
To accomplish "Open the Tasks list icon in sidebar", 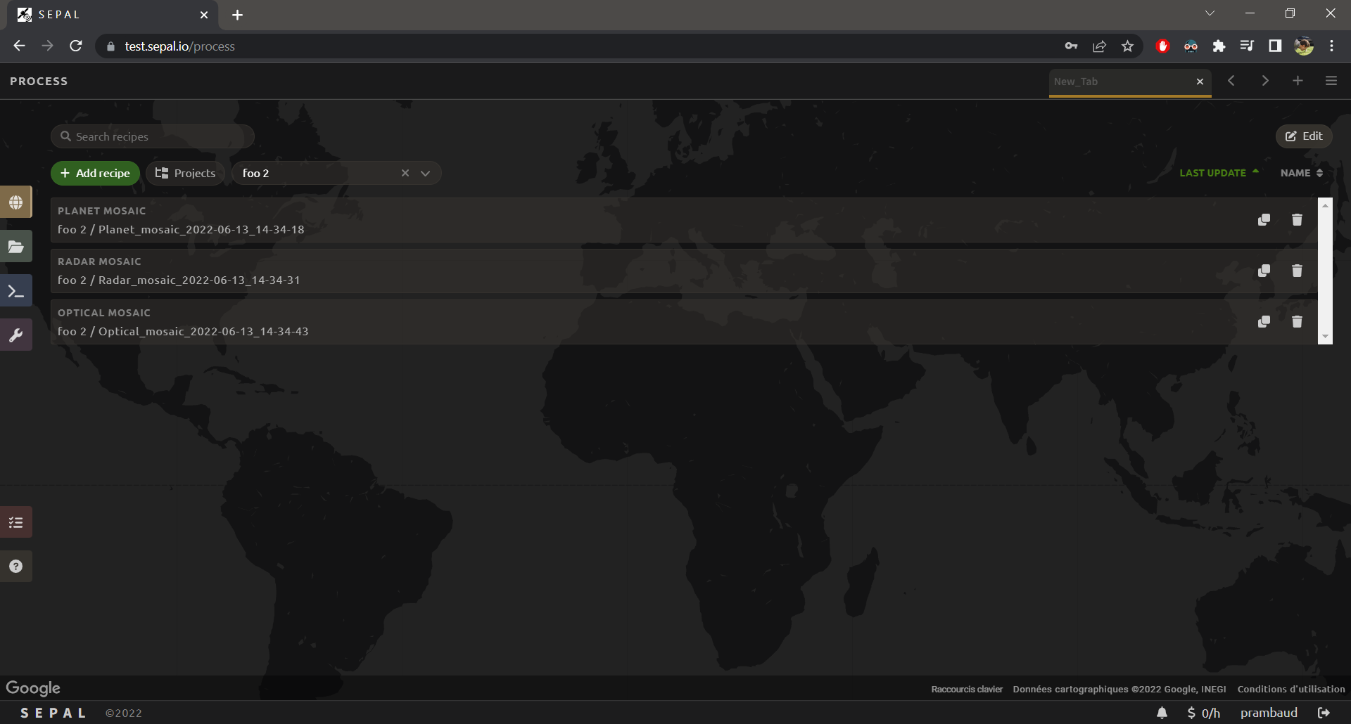I will click(15, 522).
